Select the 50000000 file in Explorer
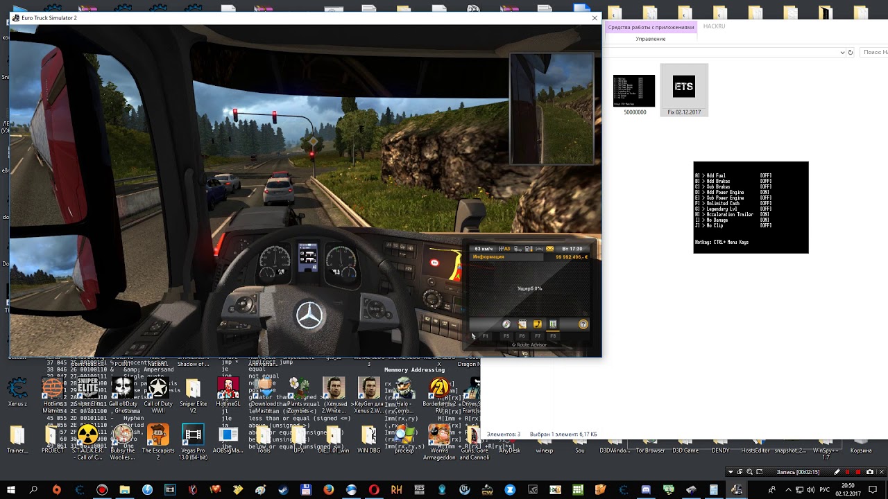 tap(634, 95)
